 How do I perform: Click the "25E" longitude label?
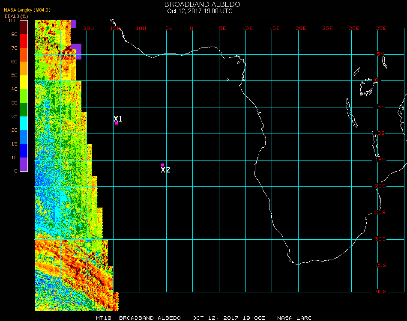click(x=327, y=28)
